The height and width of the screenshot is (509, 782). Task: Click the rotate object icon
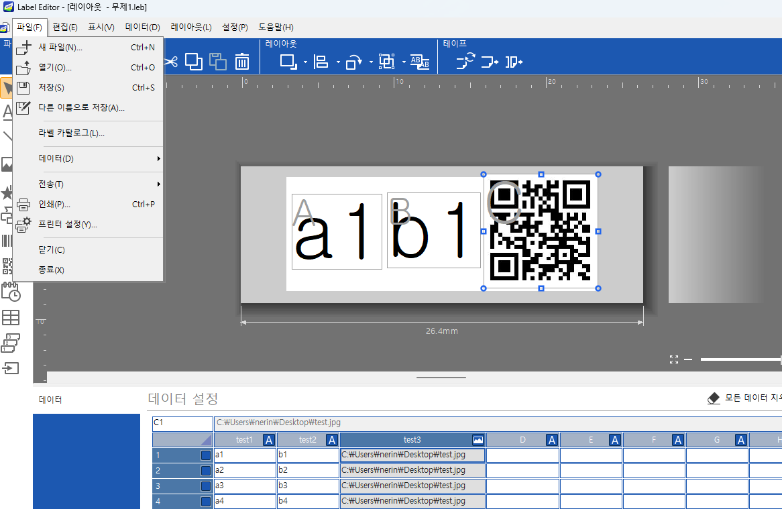coord(353,62)
